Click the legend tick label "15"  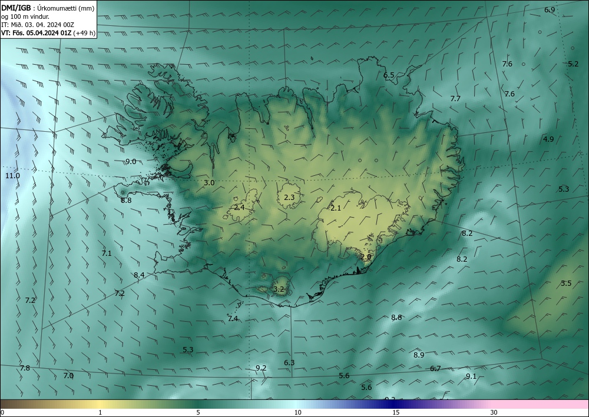tap(396, 412)
